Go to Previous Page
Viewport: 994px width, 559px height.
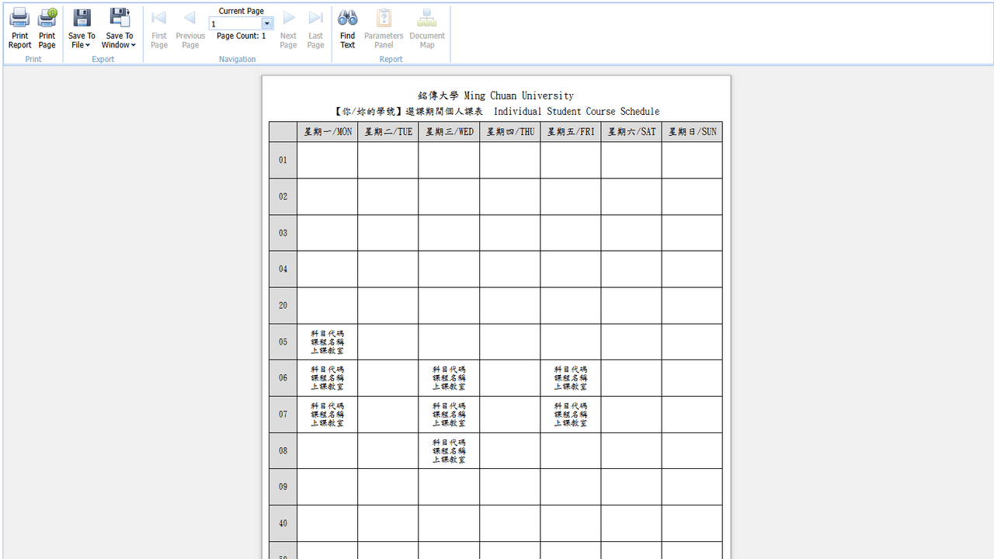point(190,29)
